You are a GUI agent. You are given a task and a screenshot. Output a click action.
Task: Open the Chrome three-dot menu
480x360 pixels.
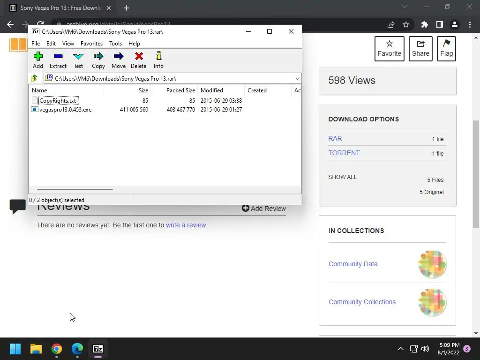pos(470,24)
